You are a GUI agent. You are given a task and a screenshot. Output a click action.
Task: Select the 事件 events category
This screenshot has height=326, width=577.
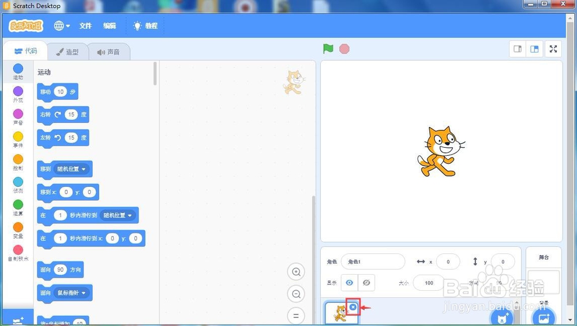pos(18,140)
